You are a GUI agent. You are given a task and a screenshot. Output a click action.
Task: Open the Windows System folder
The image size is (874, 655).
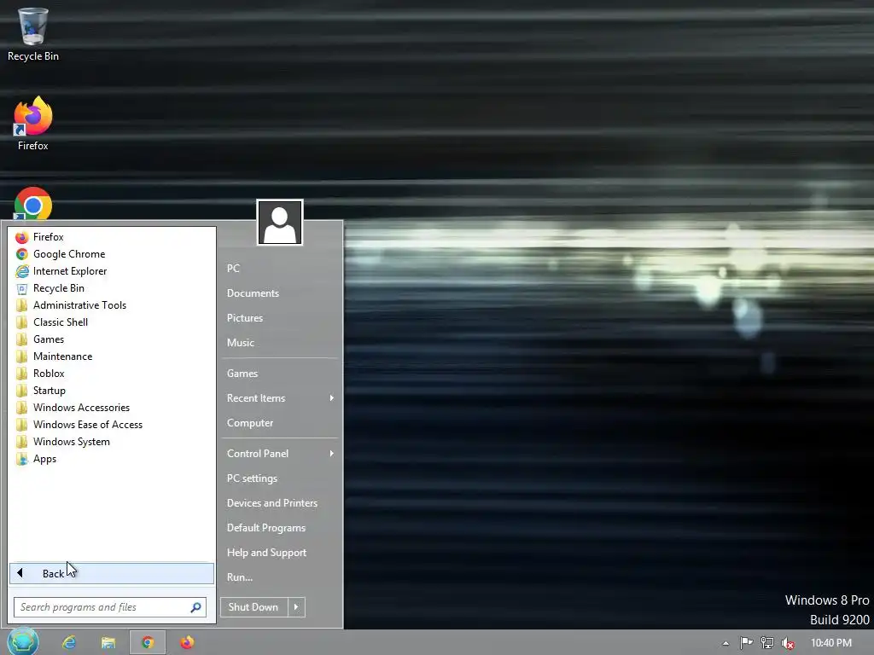pyautogui.click(x=112, y=442)
